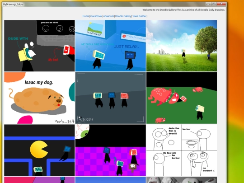244x183 pixels.
Task: Click the welcome text 'Welcome to the Doodle Gallery!'
Action: coord(160,10)
